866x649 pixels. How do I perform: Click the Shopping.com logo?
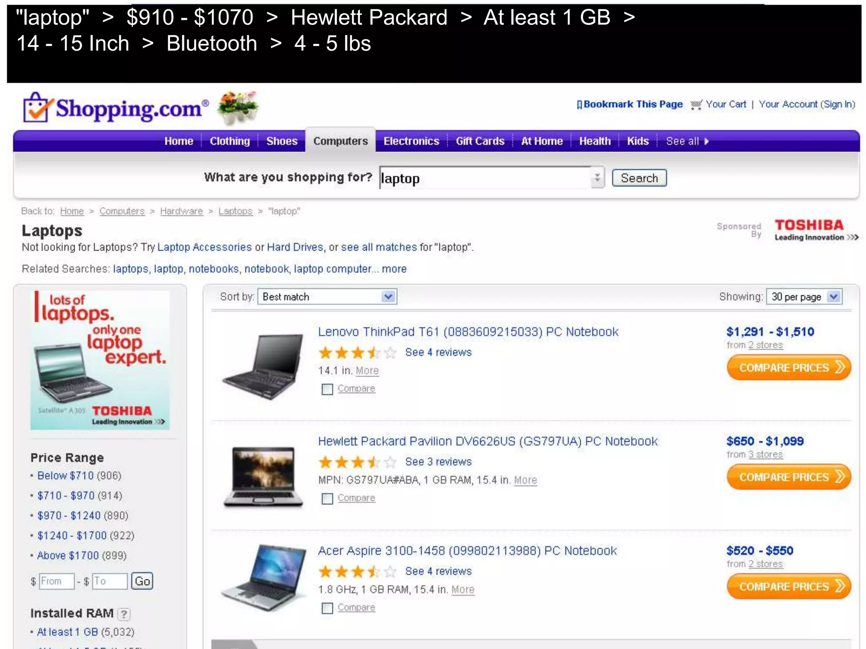coord(116,108)
